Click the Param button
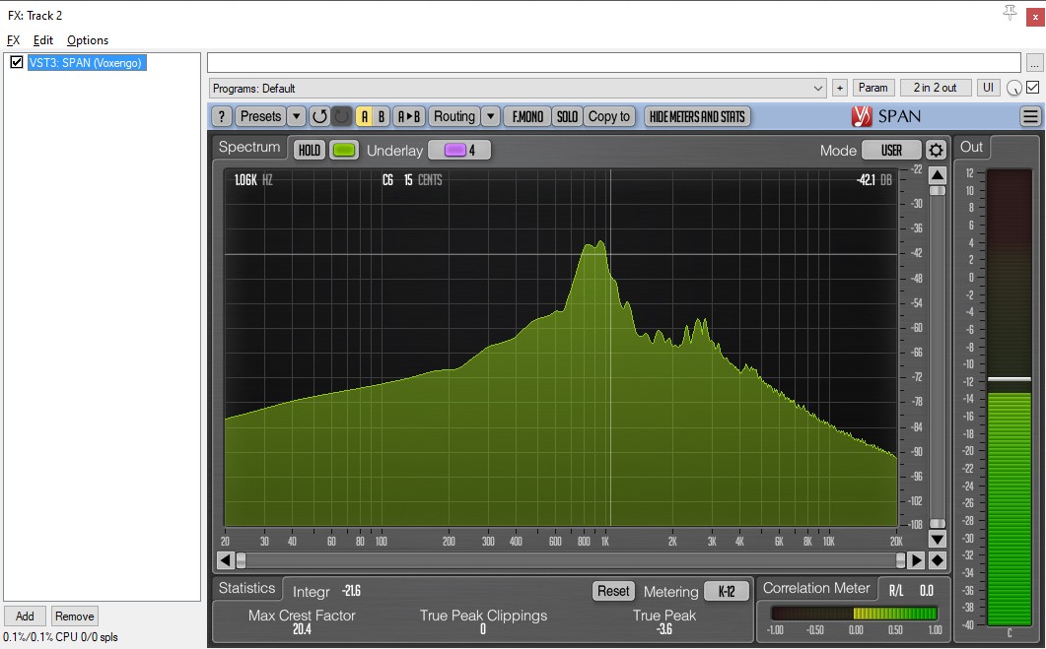Viewport: 1046px width, 649px height. [x=872, y=88]
